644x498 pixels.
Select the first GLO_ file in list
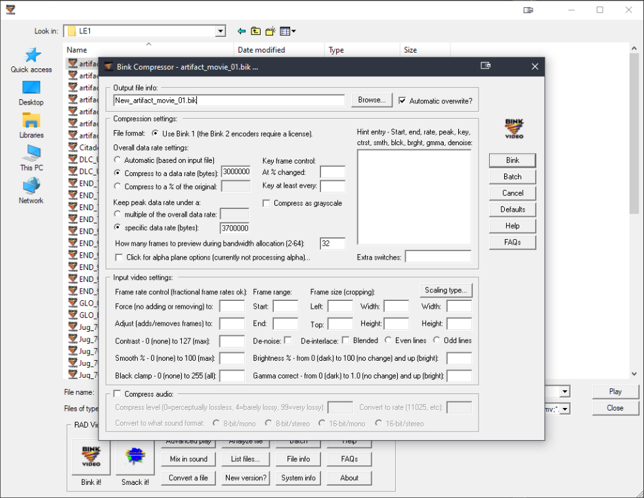[83, 303]
